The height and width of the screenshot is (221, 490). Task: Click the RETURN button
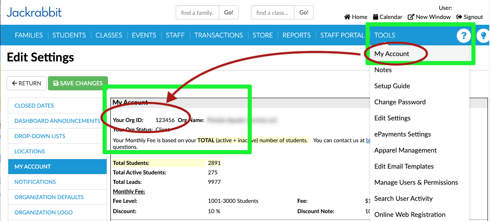coord(26,83)
